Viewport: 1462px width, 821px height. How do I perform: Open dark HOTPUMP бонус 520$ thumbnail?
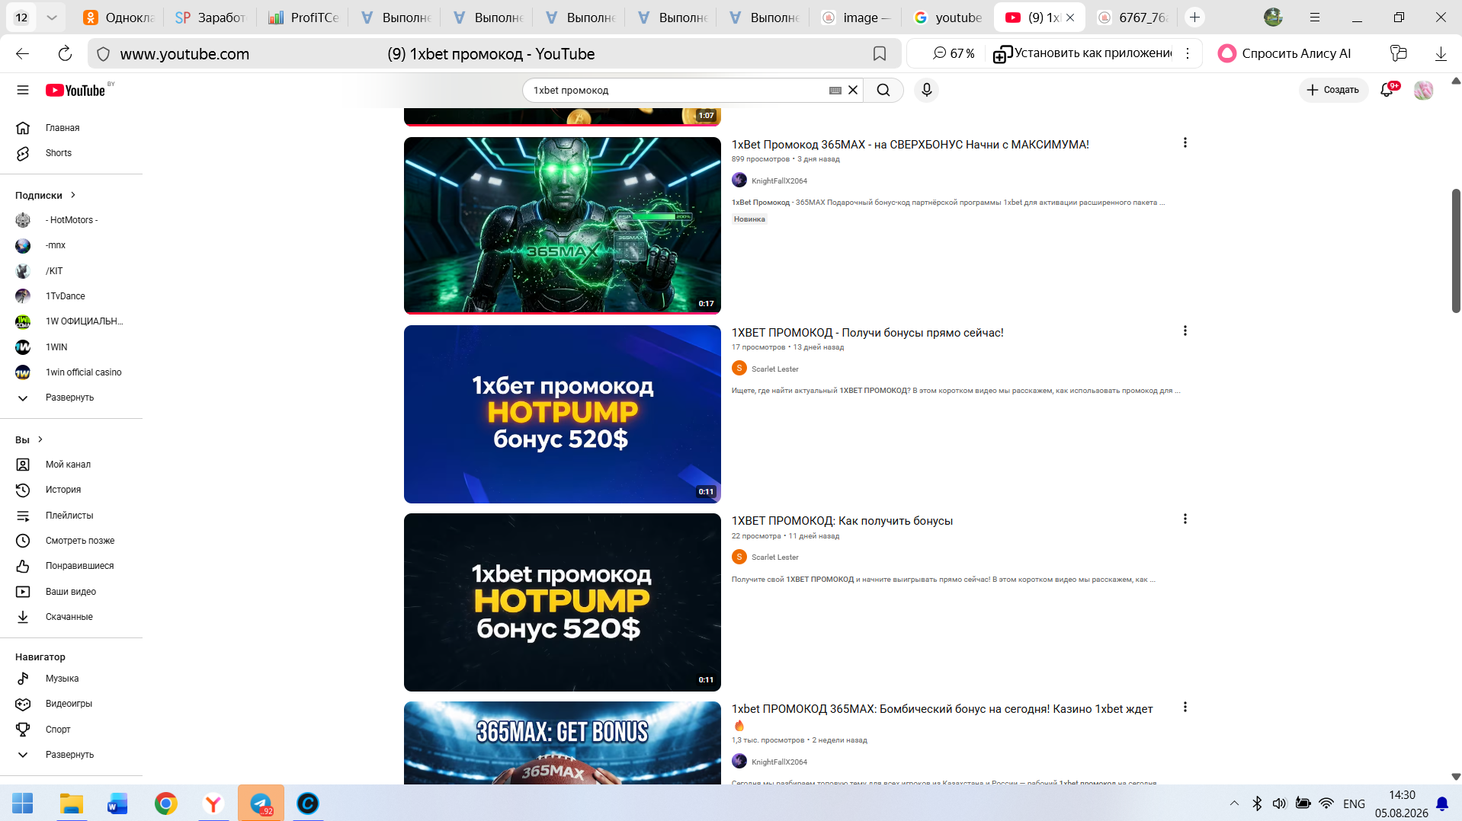pyautogui.click(x=563, y=602)
